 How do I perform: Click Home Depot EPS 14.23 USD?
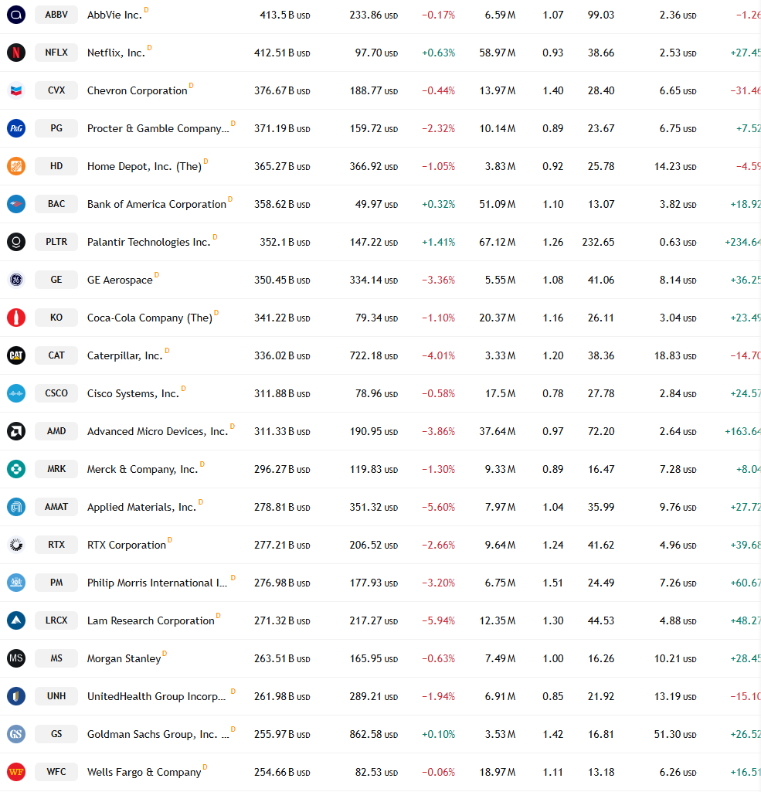675,167
